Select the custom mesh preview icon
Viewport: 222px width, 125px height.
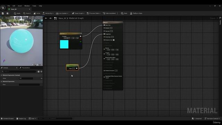pos(41,65)
